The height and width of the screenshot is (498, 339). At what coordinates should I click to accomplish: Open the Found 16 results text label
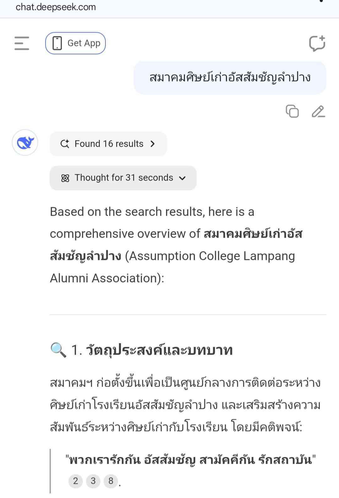[x=109, y=144]
